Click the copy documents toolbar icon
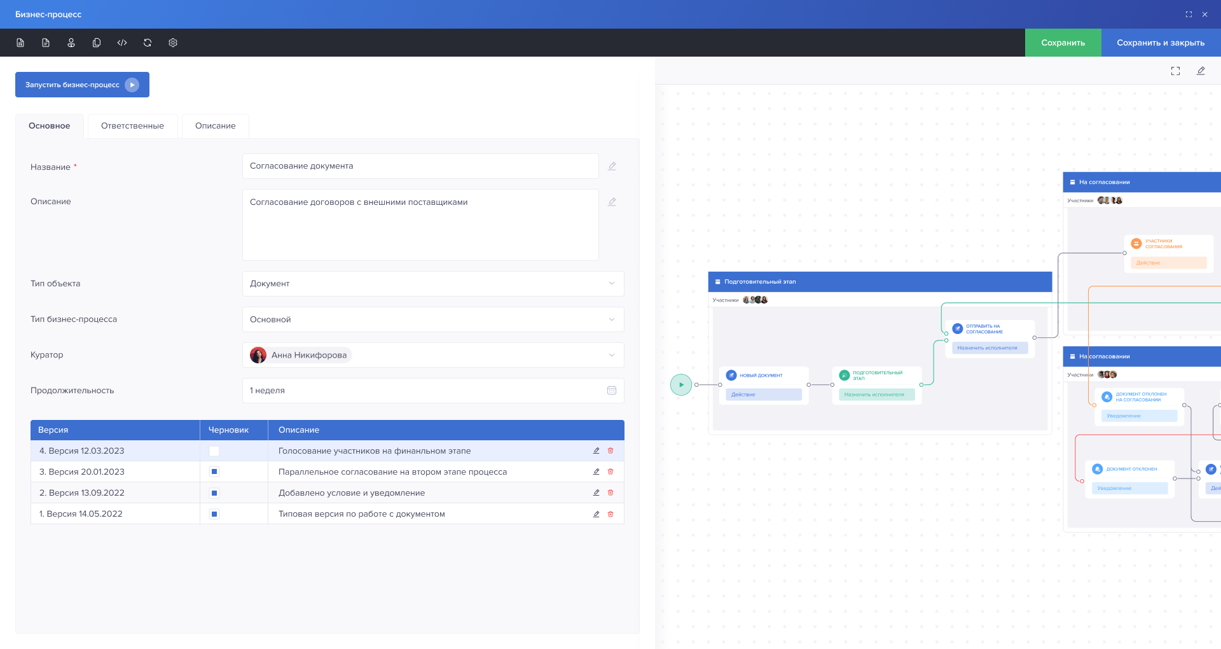The image size is (1221, 649). [97, 43]
